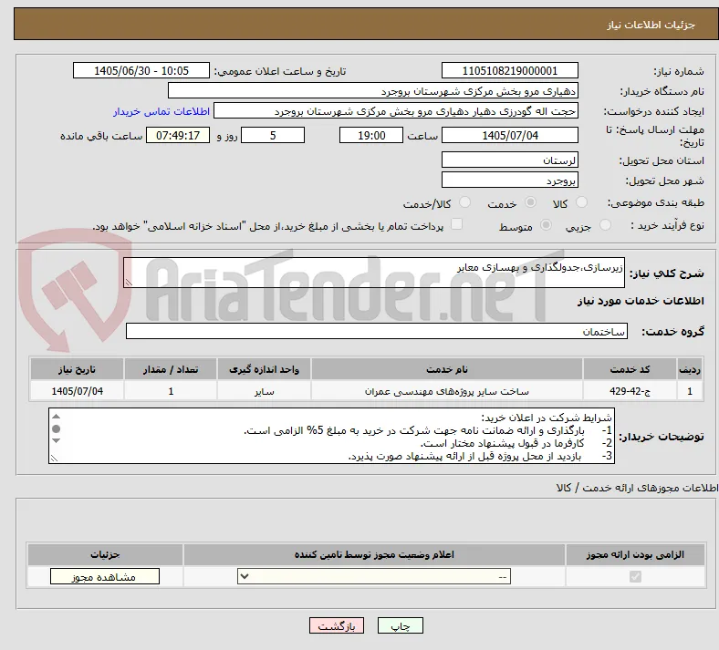Click the نام خدمت column header
Image resolution: width=719 pixels, height=650 pixels.
click(x=446, y=369)
